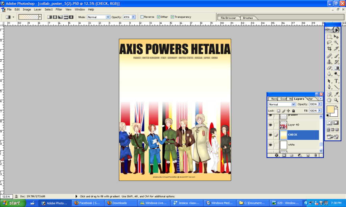Toggle lock image pixels
346x207 pixels.
283,111
